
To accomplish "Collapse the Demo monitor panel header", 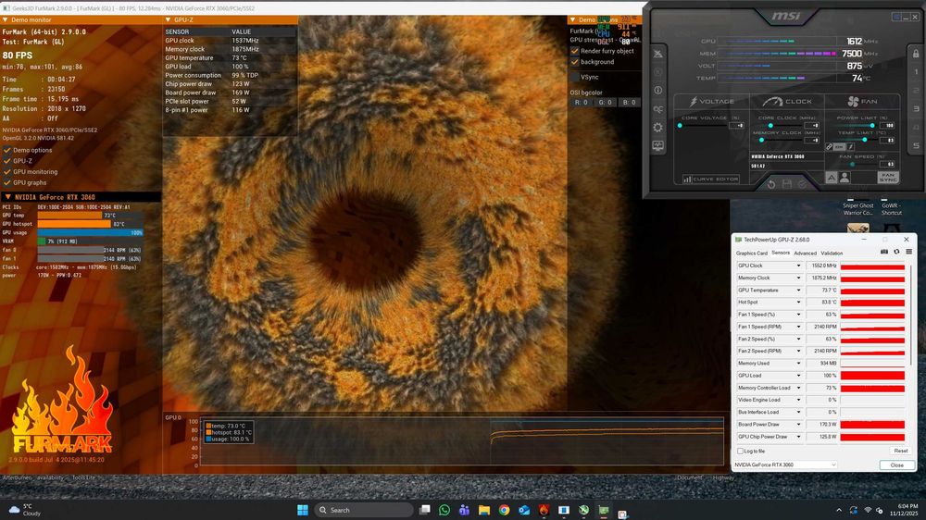I will pos(7,19).
